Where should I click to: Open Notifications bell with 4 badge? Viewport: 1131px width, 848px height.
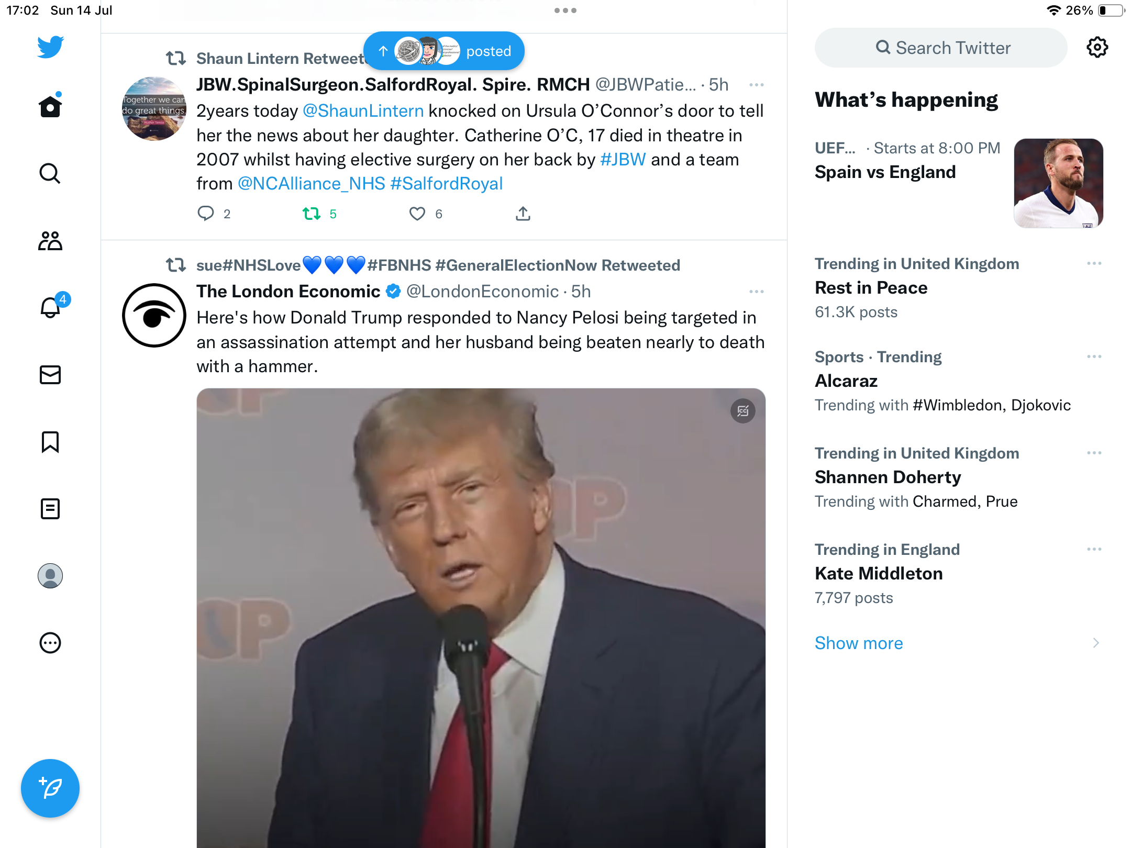pos(50,308)
